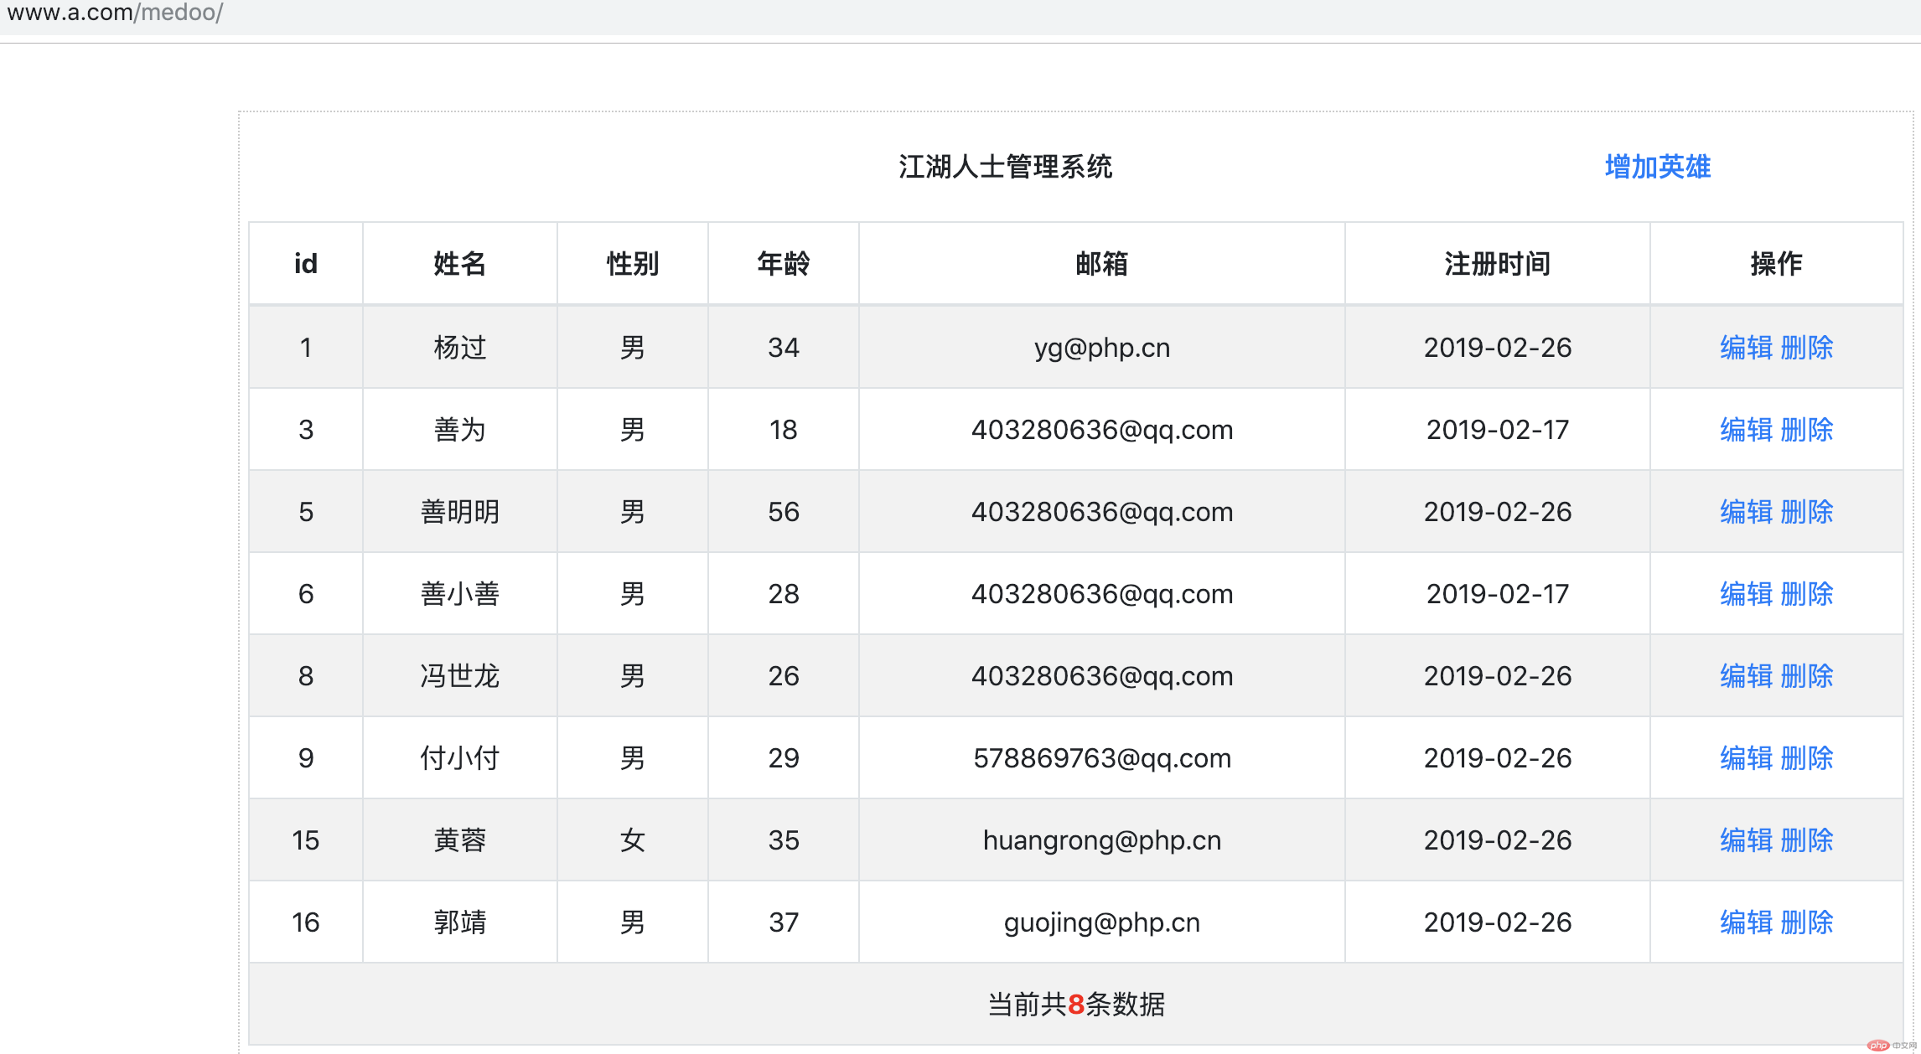1921x1054 pixels.
Task: Delete 冯世龙 record with 删除
Action: coord(1806,676)
